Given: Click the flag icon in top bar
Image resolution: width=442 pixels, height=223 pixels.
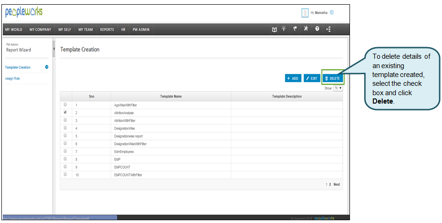Looking at the screenshot, I should [x=295, y=29].
